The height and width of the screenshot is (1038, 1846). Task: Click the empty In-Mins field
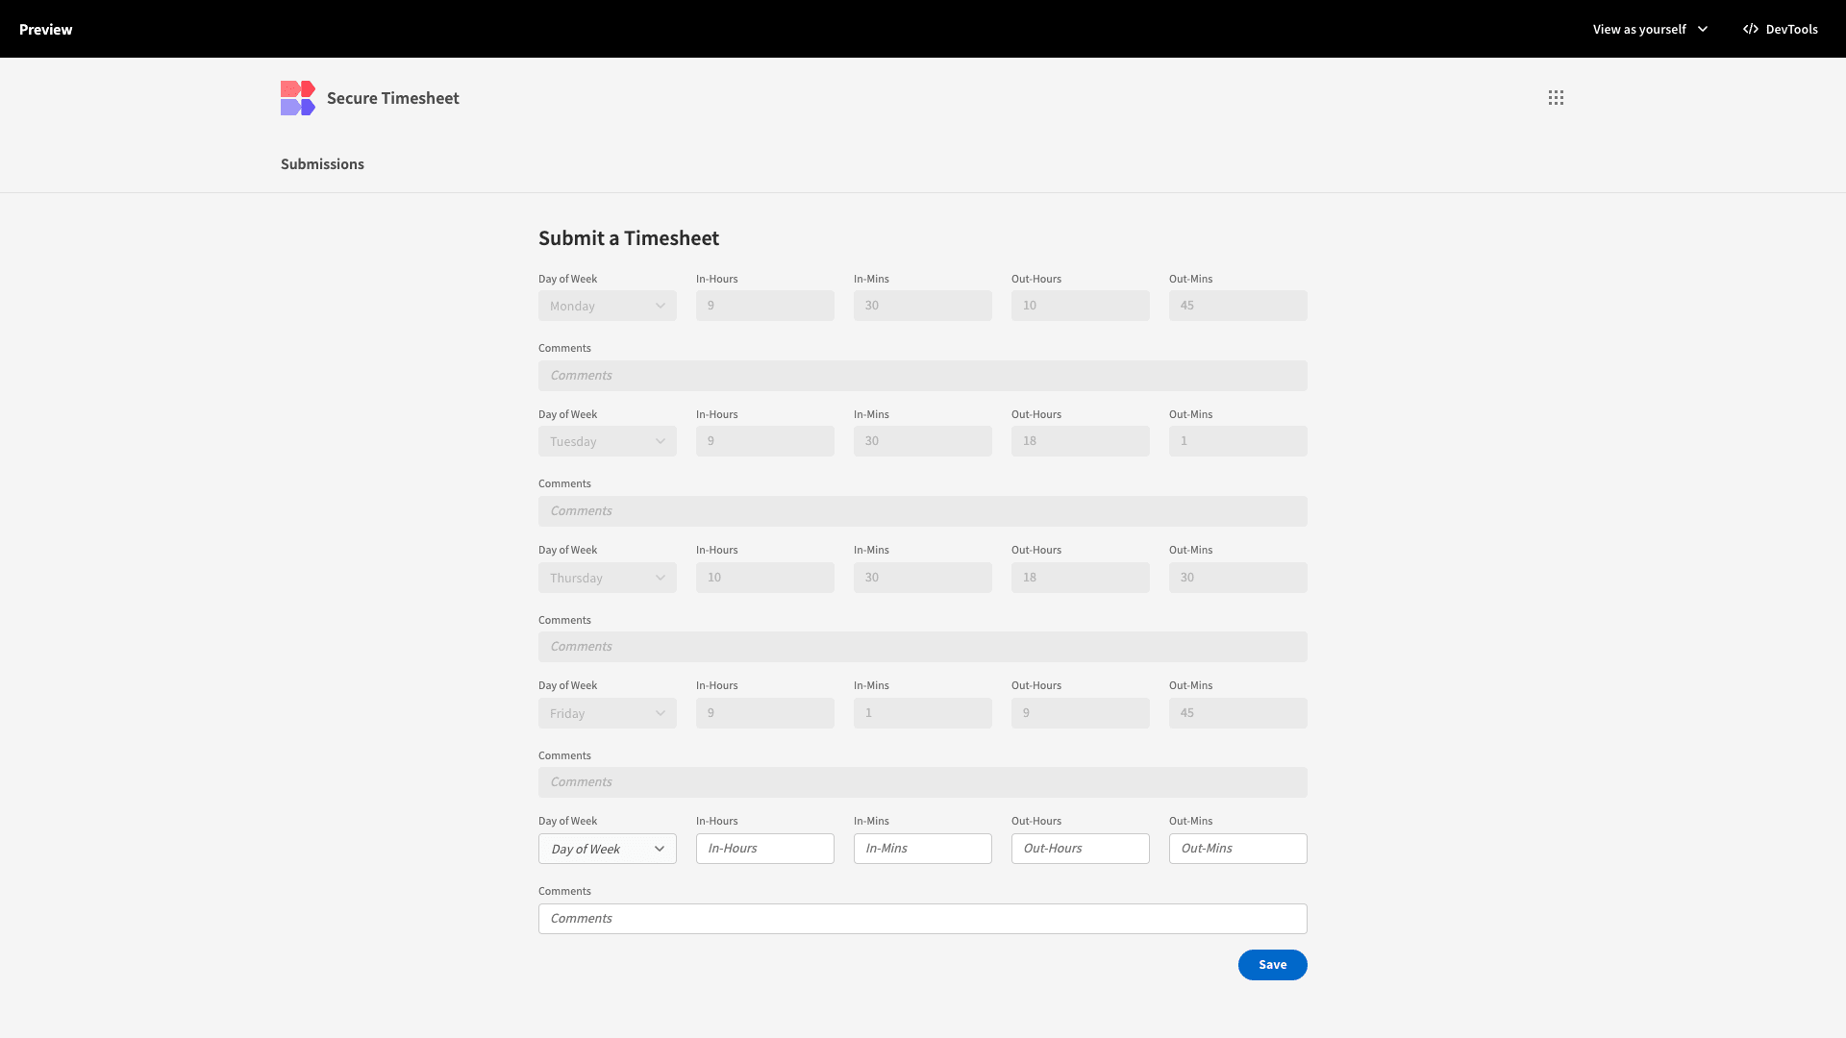coord(923,849)
